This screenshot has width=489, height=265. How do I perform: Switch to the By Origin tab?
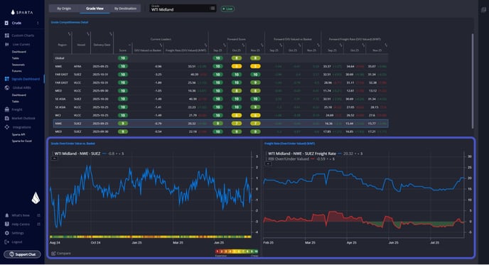pos(64,9)
